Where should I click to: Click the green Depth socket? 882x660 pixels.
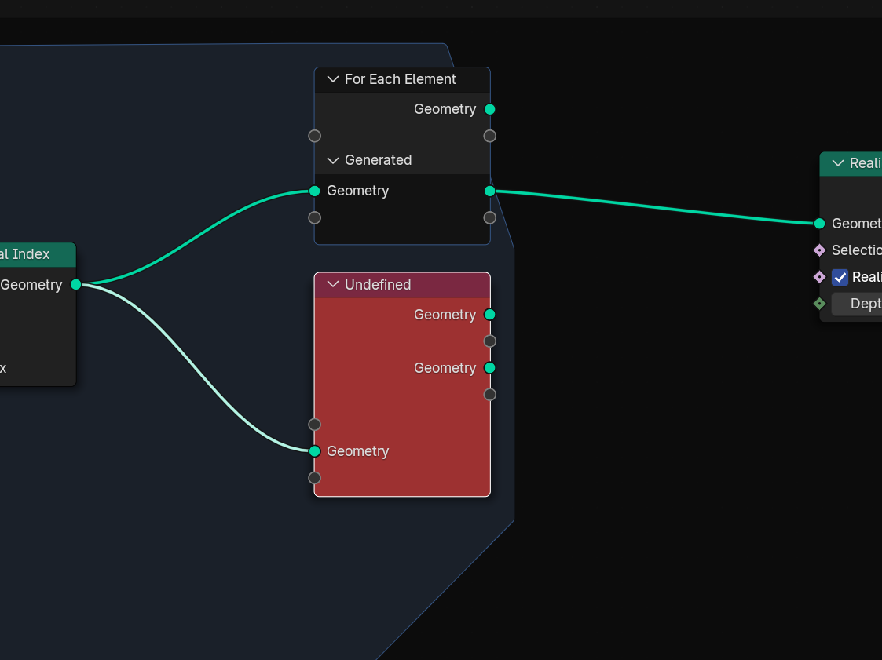(x=820, y=304)
